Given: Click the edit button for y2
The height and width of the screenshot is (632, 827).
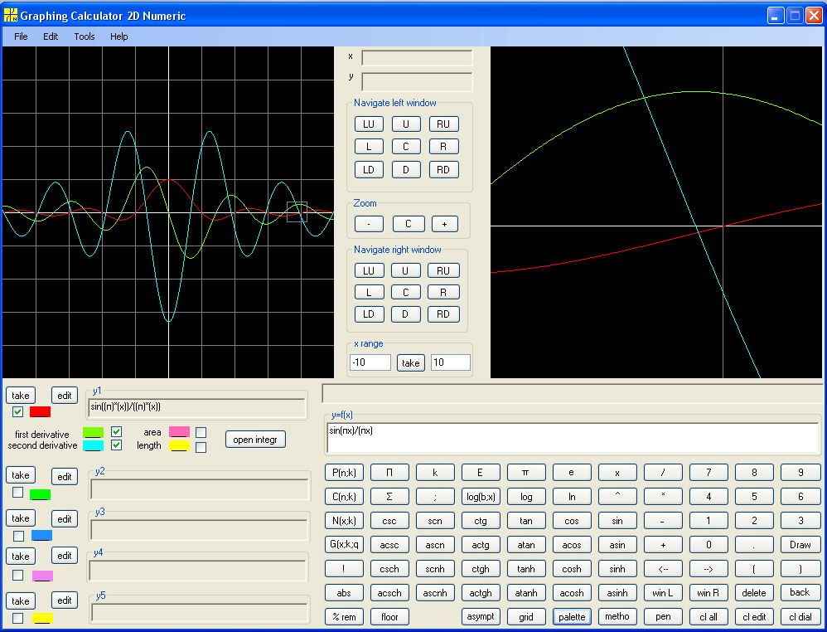Looking at the screenshot, I should 65,476.
